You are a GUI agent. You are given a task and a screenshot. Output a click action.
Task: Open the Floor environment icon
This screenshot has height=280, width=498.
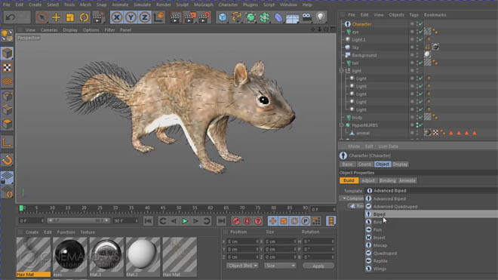coord(293,18)
